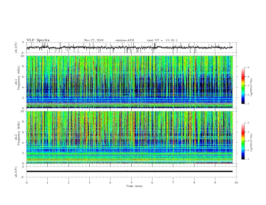Click the '-3' tick on ch.1 color bar
Screen dimensions: 266x205
point(248,67)
